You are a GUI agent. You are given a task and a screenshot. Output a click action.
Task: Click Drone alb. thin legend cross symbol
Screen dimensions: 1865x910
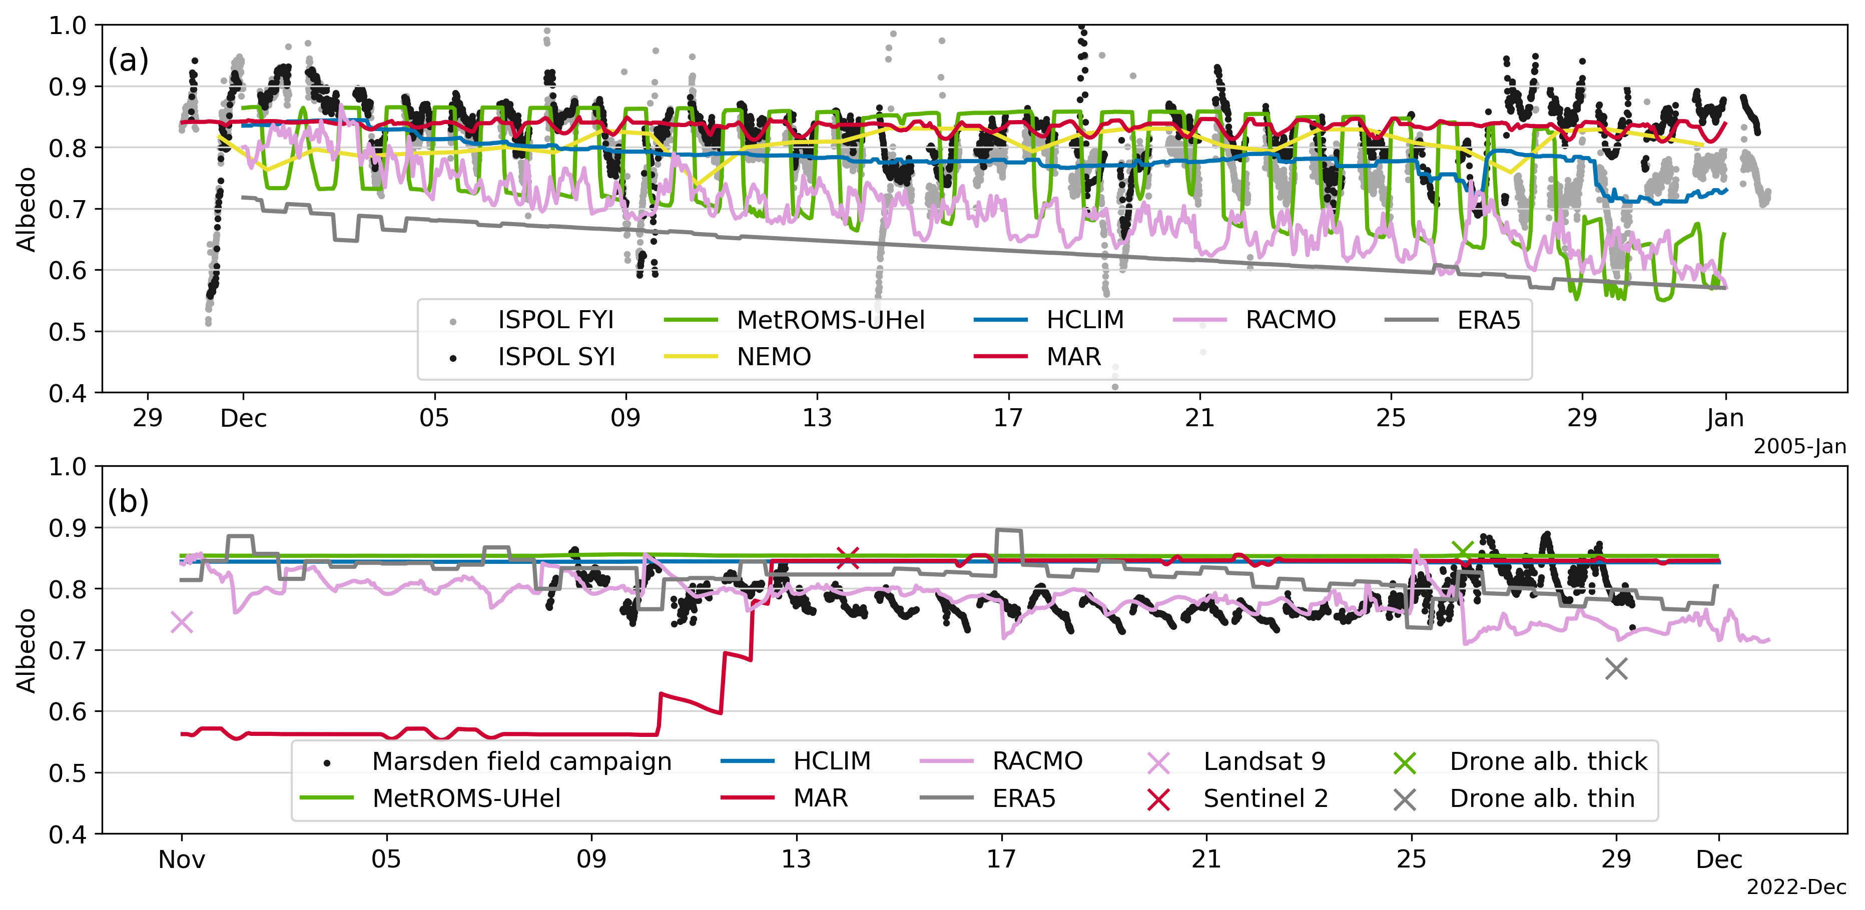point(1405,799)
